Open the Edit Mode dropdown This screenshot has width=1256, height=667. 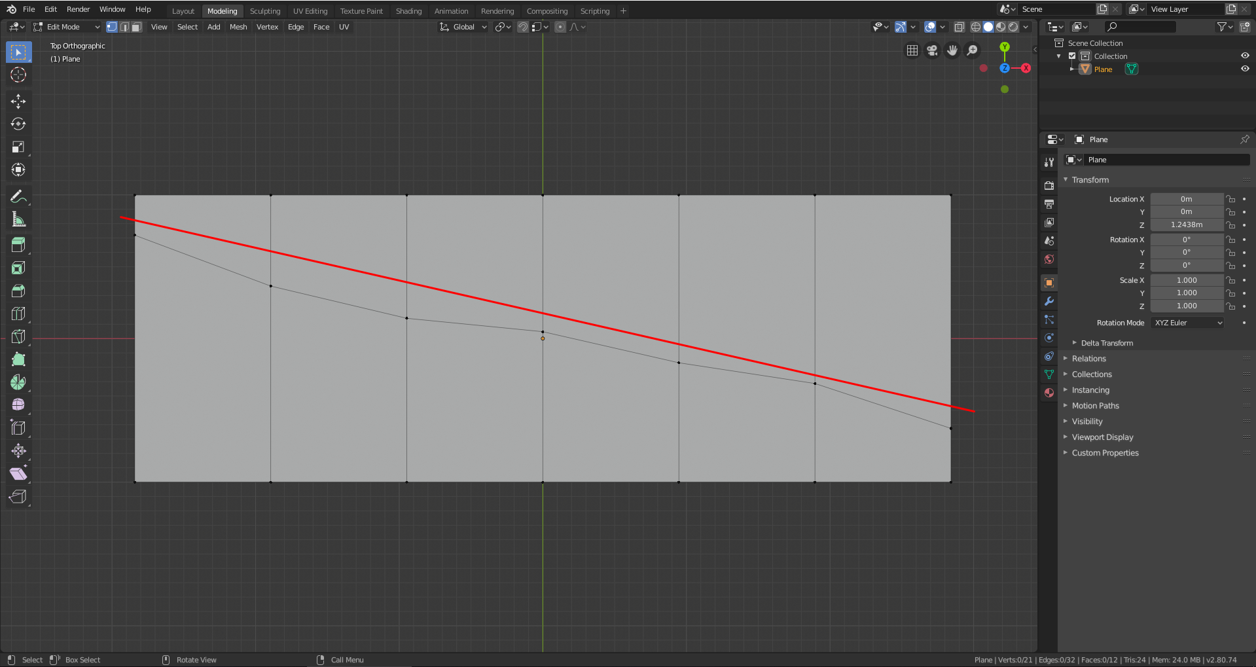click(x=66, y=27)
